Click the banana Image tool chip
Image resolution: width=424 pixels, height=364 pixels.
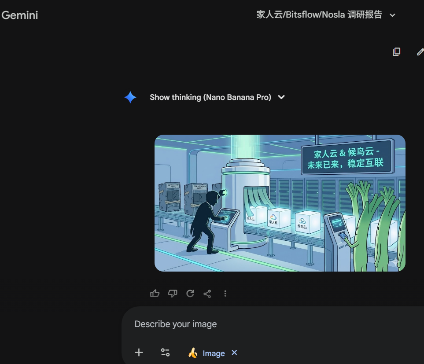(x=206, y=353)
